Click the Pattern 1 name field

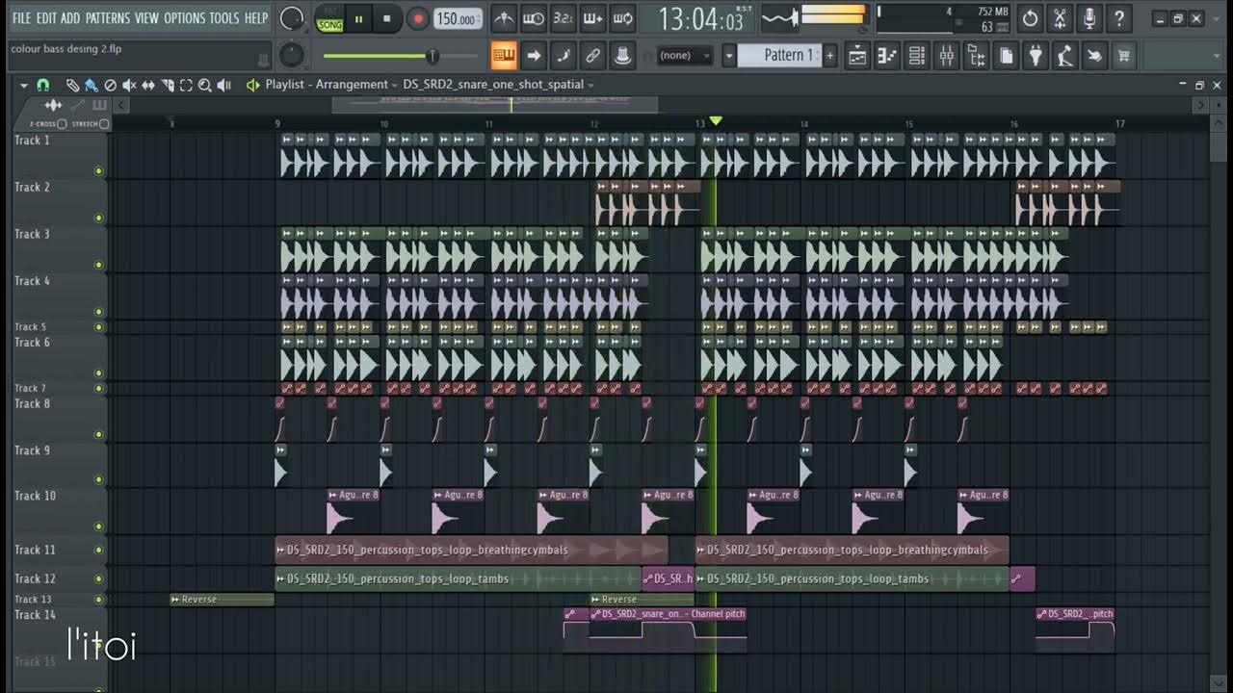click(779, 56)
